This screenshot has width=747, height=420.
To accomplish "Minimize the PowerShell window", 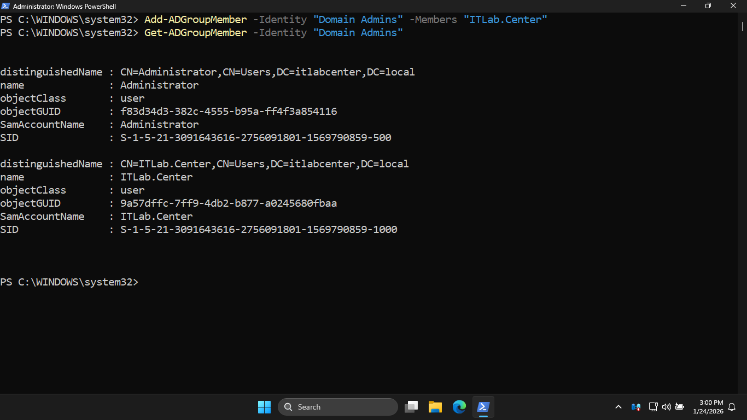I will (x=683, y=6).
